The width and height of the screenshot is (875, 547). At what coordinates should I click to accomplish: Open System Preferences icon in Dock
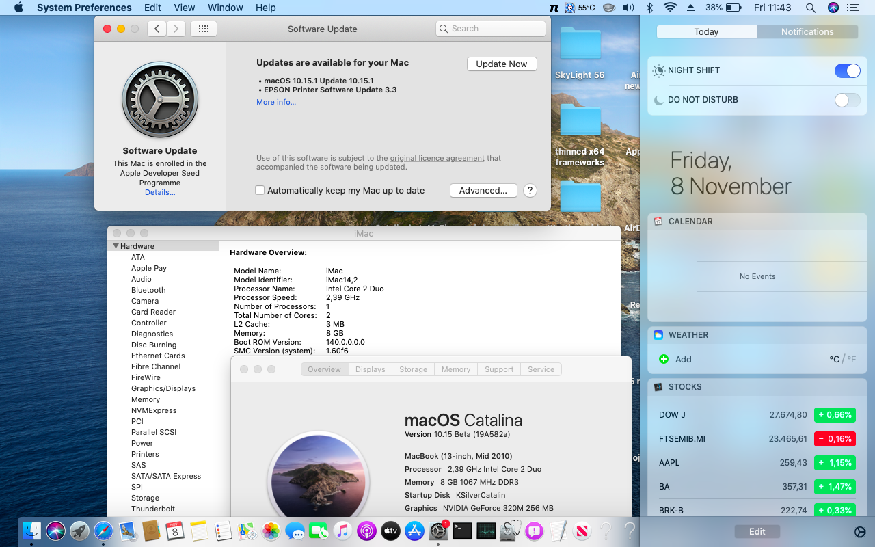(438, 531)
